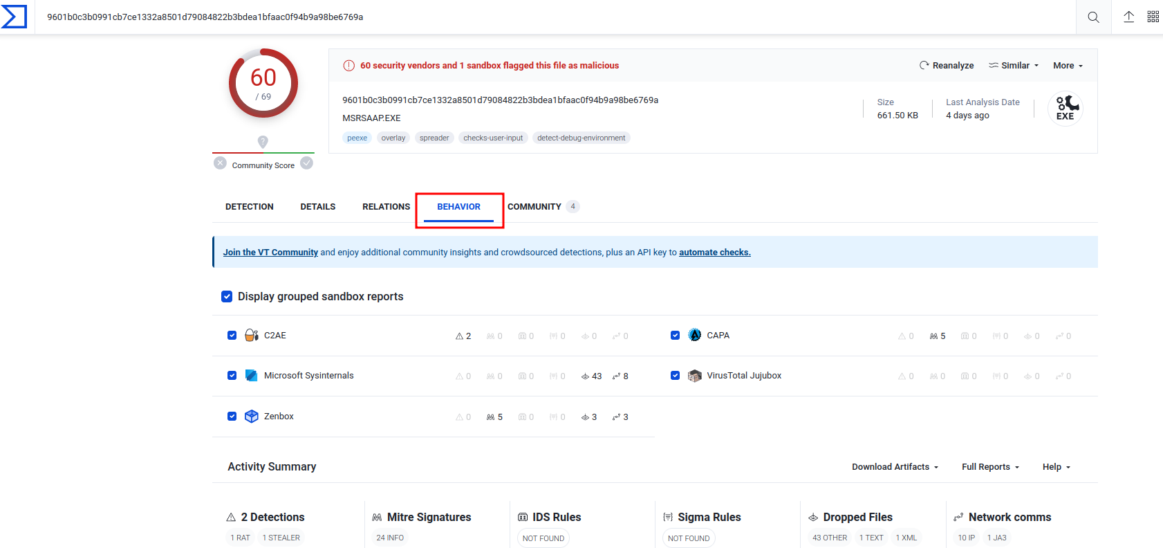The width and height of the screenshot is (1163, 548).
Task: Click CAPA Mitre signatures count 5
Action: pyautogui.click(x=938, y=336)
